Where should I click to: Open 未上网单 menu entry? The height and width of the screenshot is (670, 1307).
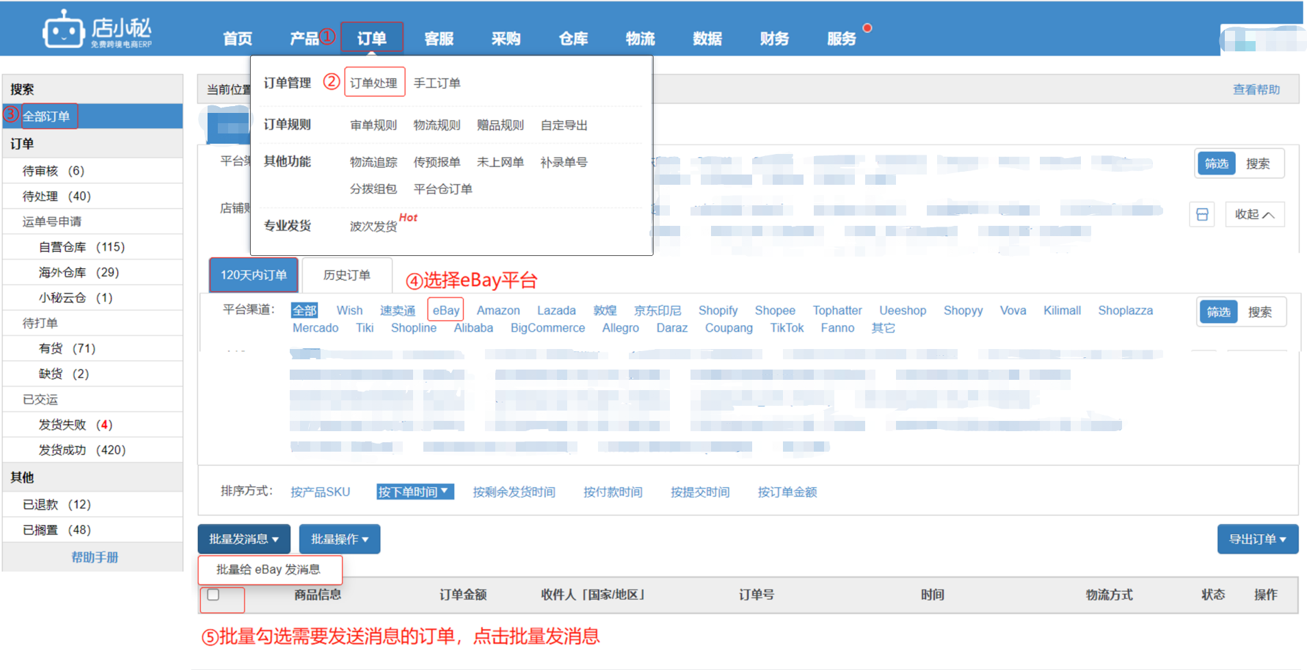tap(500, 162)
